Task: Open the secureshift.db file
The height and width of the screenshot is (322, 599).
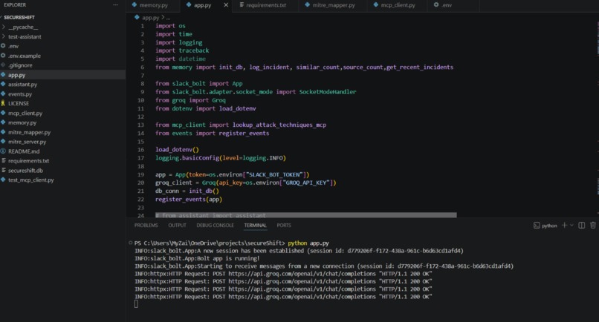Action: [25, 171]
